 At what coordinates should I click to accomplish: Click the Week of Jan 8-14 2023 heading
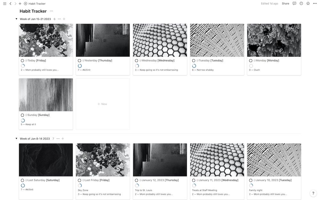[x=35, y=139]
